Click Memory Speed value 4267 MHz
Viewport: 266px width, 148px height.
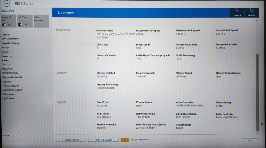[x=181, y=76]
